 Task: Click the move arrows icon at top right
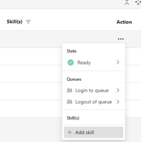pos(138,2)
